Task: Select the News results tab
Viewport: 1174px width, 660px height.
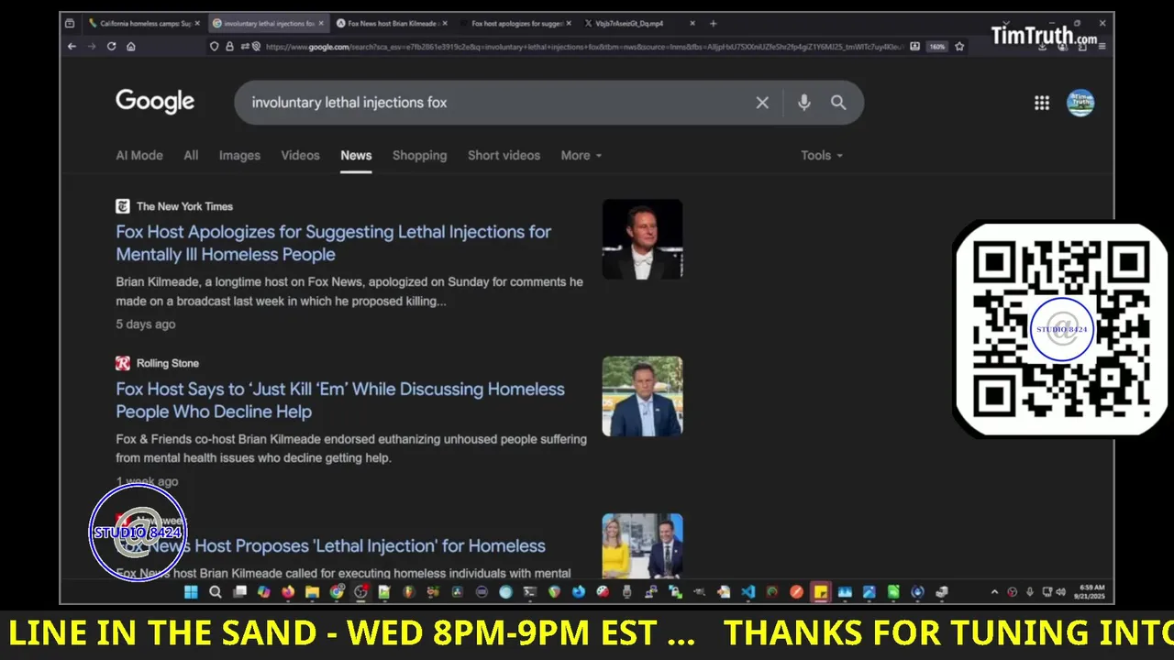Action: pos(356,155)
